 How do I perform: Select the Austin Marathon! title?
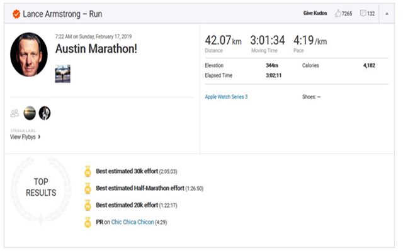click(96, 49)
